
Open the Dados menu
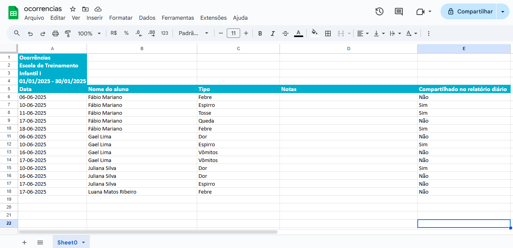(147, 18)
